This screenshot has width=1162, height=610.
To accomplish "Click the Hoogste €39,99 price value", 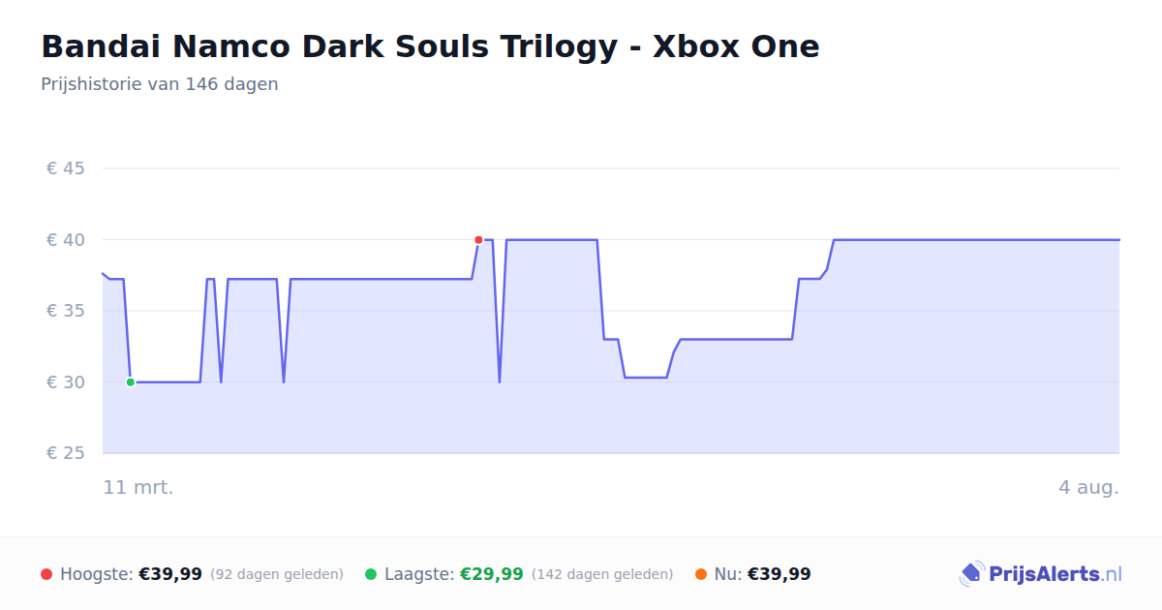I will 170,574.
